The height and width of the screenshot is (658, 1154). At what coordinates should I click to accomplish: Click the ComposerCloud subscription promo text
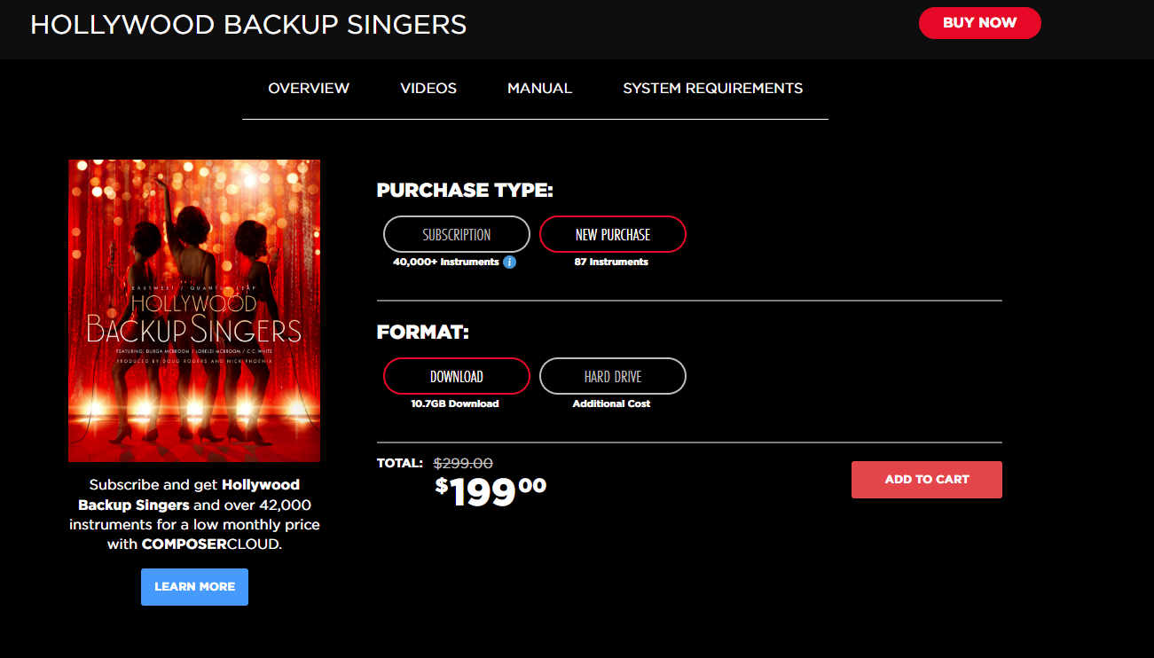pos(194,514)
